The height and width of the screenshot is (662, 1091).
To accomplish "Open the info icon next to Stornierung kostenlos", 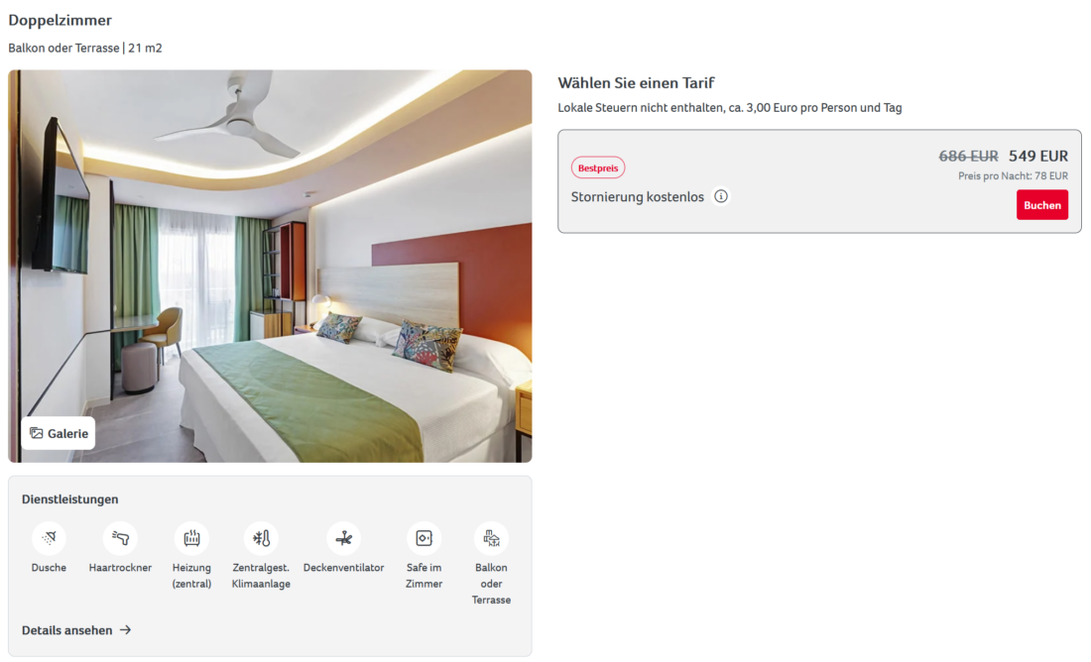I will 721,196.
